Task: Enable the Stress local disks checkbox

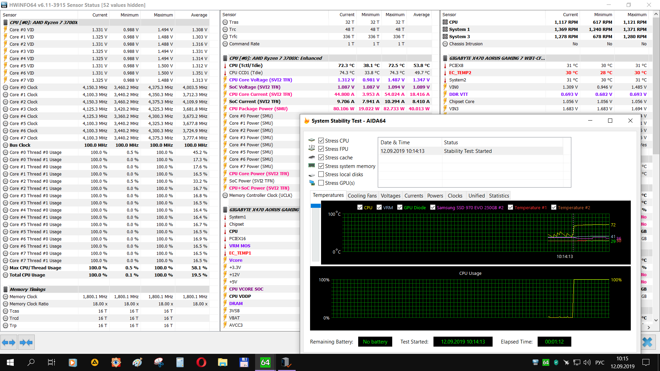Action: [x=321, y=174]
